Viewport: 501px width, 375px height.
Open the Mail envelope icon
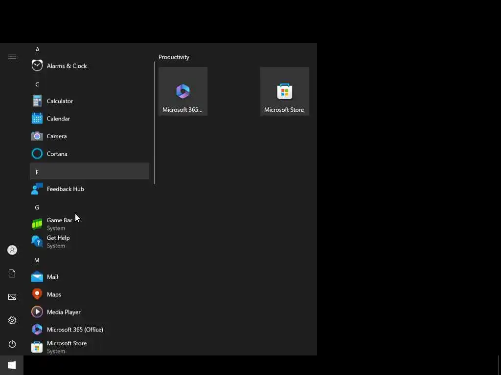point(37,276)
